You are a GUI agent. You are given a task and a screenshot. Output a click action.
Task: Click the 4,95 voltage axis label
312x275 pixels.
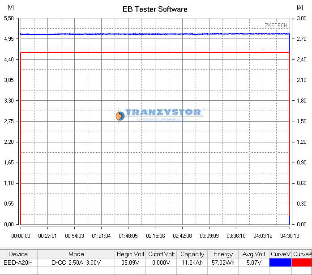(9, 39)
